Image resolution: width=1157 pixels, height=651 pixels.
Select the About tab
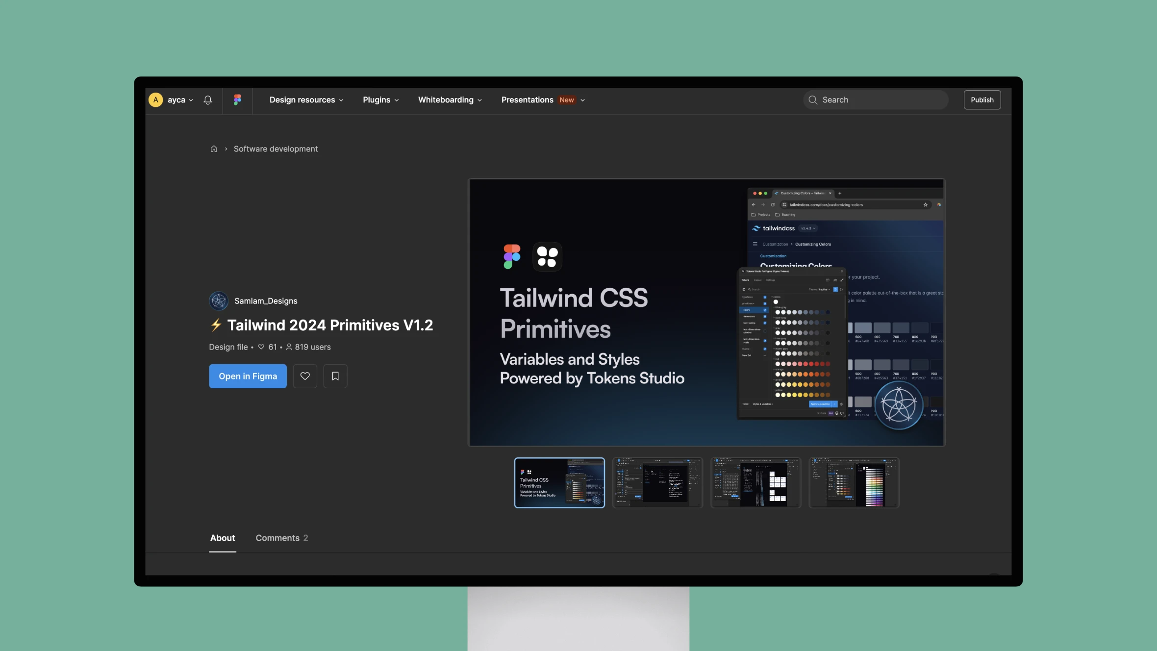click(x=222, y=538)
